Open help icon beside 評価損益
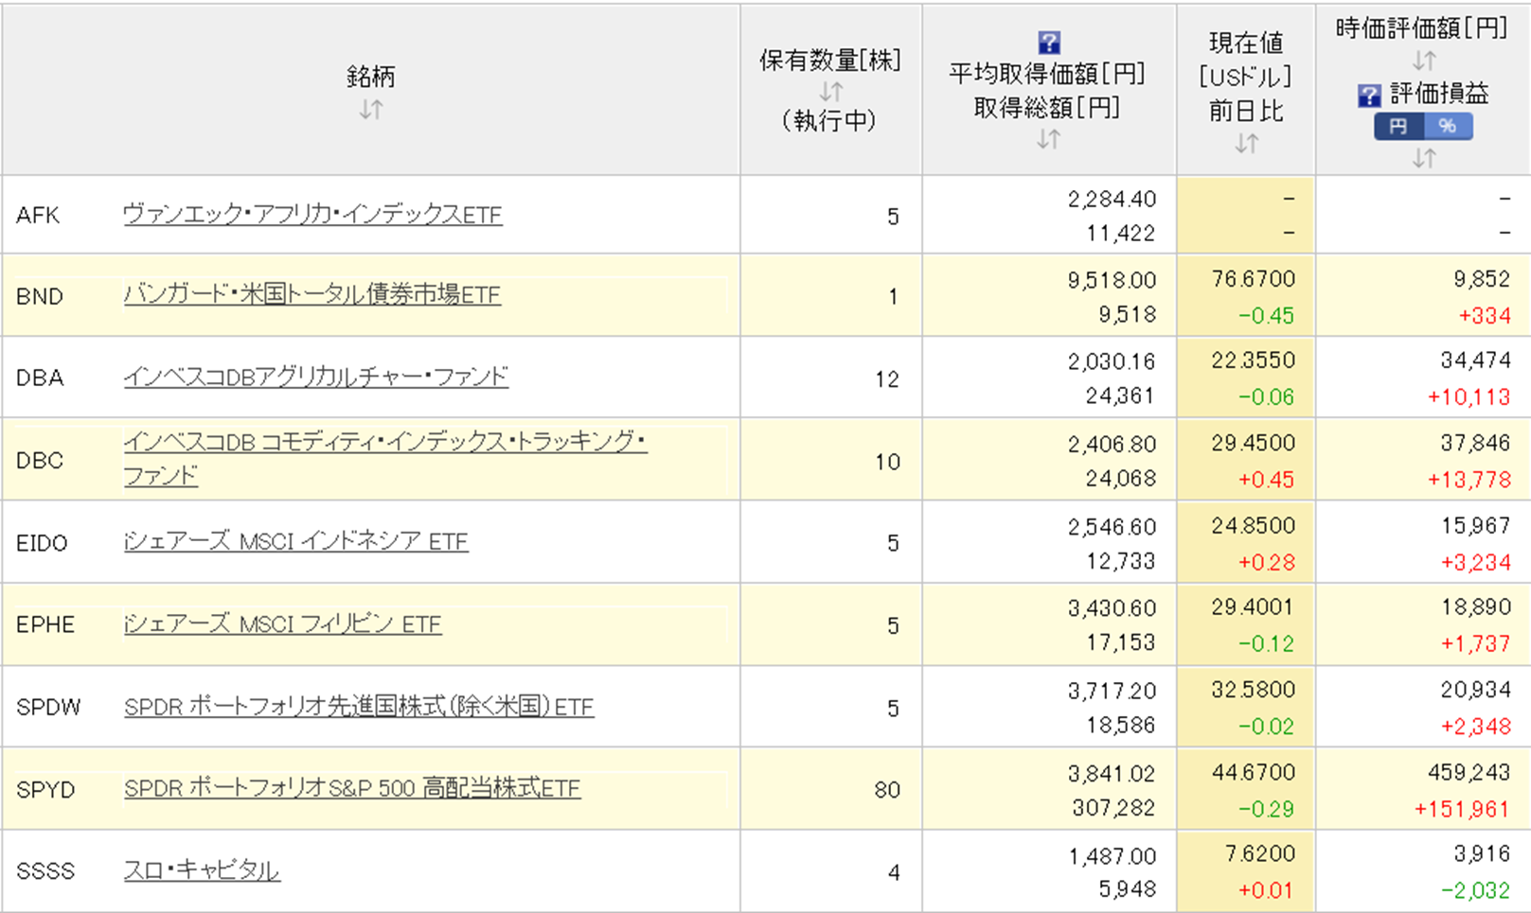 (x=1368, y=95)
